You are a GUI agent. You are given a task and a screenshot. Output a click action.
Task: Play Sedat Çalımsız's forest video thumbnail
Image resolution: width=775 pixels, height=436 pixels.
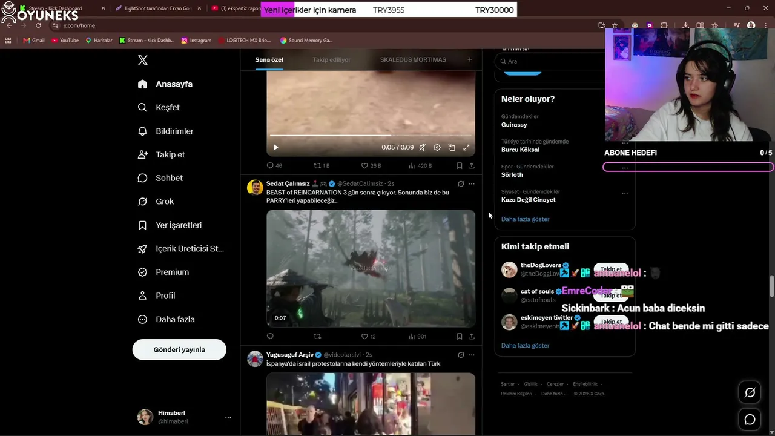tap(371, 268)
